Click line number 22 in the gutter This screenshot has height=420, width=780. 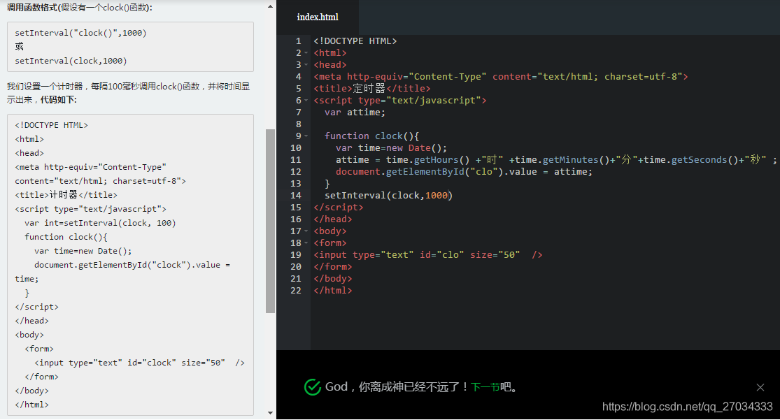295,291
